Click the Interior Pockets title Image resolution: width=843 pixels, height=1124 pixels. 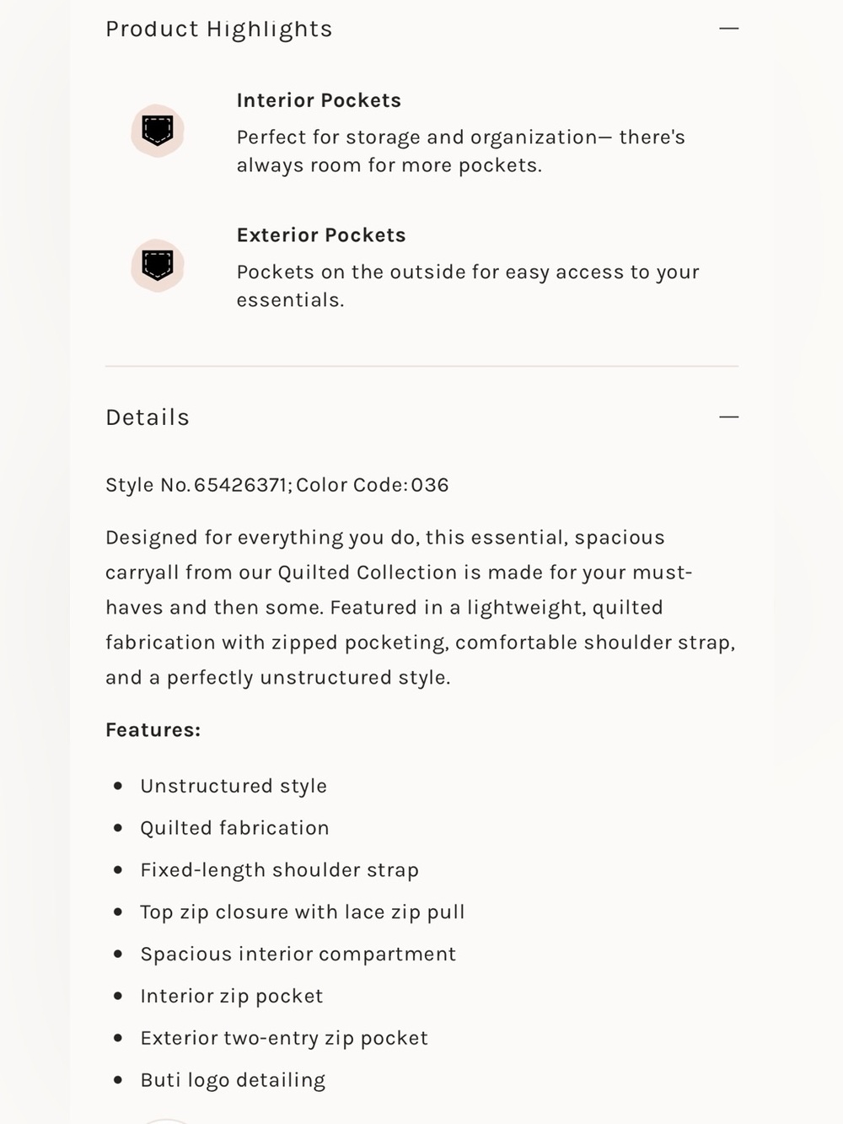319,100
